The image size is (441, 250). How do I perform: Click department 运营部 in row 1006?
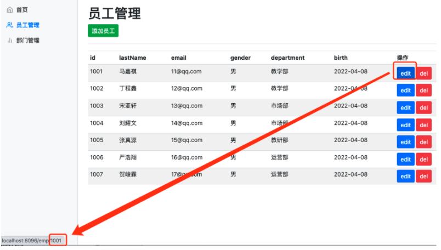click(x=280, y=157)
